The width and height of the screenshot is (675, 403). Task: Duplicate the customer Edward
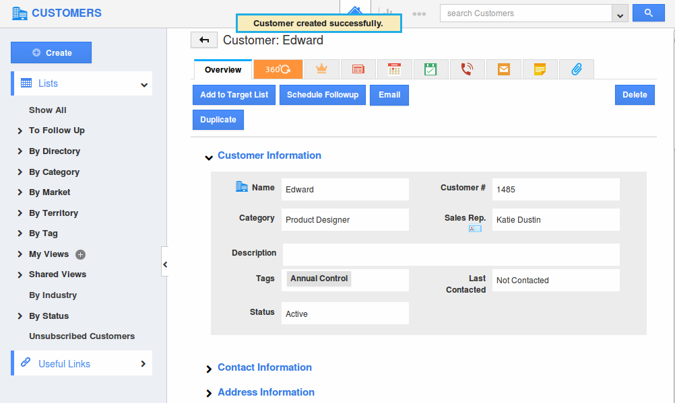point(218,120)
